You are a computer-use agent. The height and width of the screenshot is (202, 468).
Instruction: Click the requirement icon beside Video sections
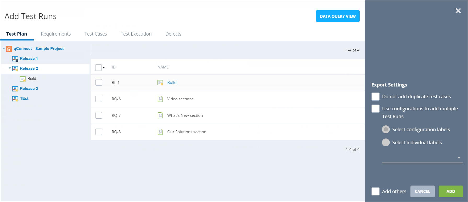point(160,99)
